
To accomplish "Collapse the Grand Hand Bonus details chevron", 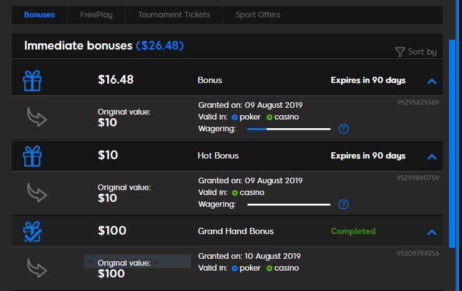I will click(432, 232).
